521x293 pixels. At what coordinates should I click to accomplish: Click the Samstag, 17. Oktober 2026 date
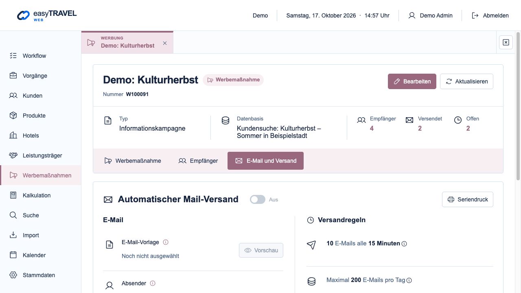(321, 15)
